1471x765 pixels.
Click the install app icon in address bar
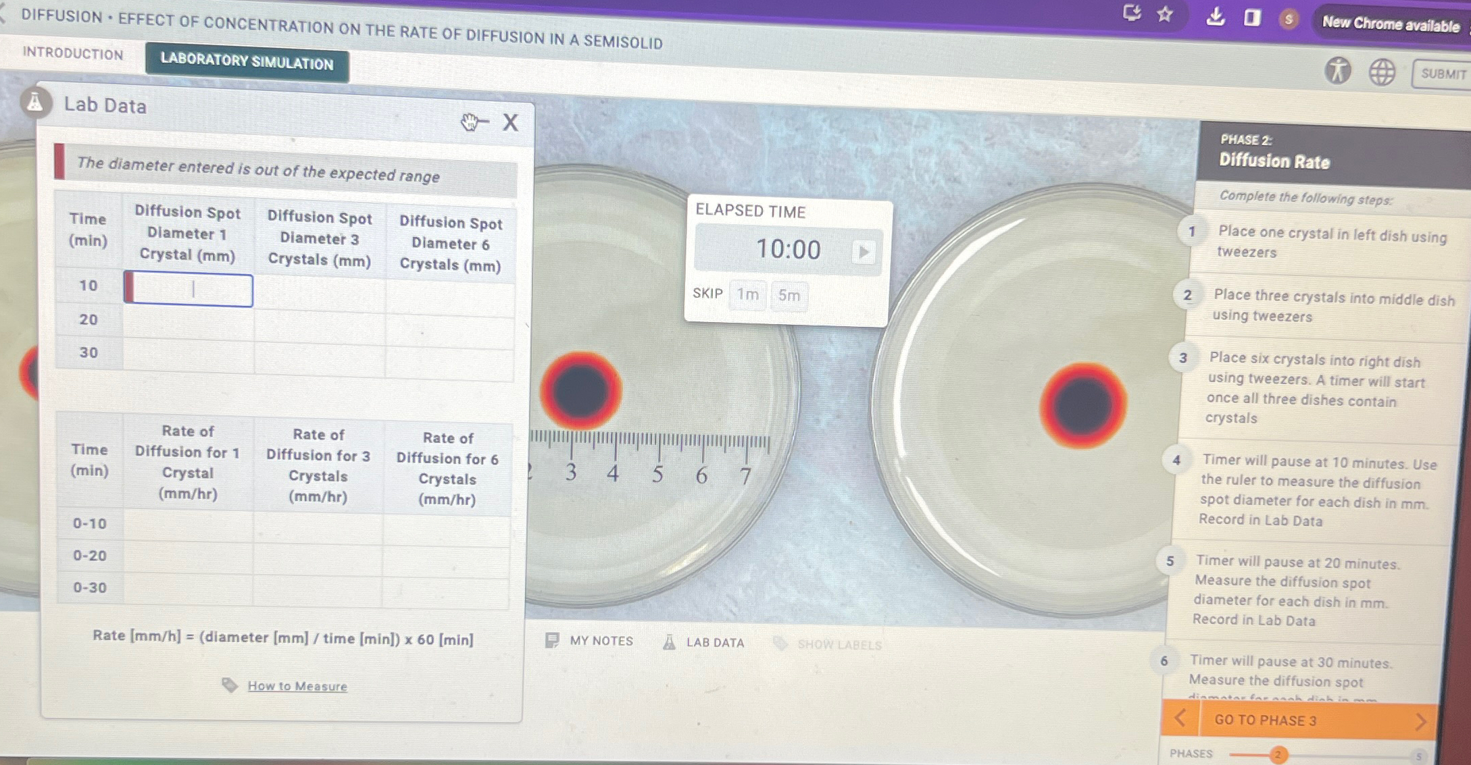coord(1132,12)
